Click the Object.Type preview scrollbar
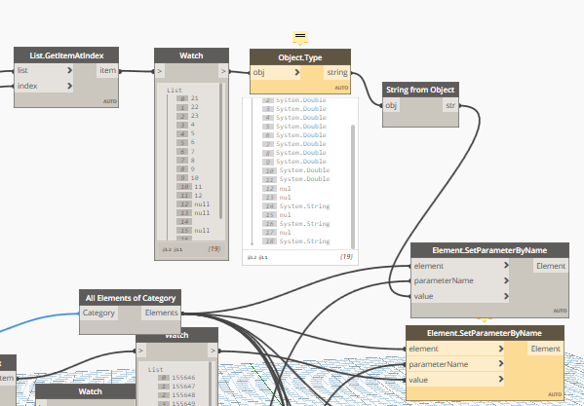This screenshot has width=584, height=406. coord(353,187)
